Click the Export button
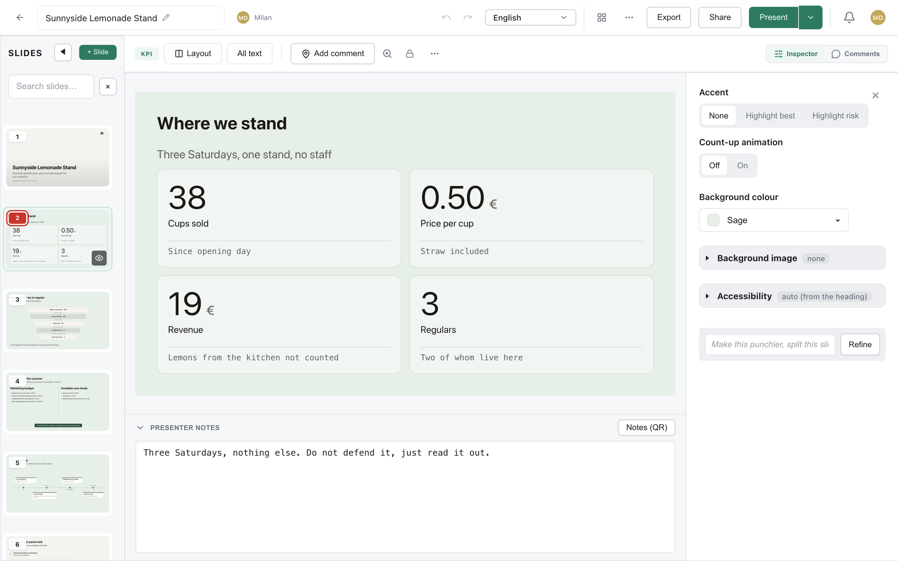 (668, 18)
